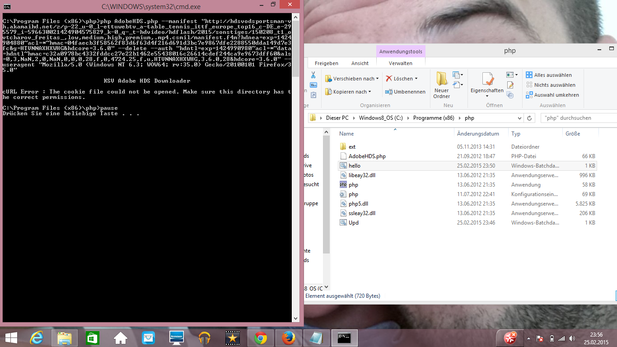This screenshot has height=347, width=617.
Task: Switch to the Ansicht ribbon tab
Action: 360,63
